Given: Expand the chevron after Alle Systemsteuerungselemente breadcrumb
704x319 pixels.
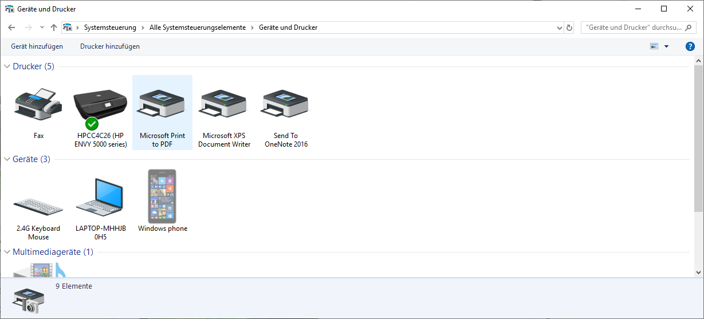Looking at the screenshot, I should [x=252, y=27].
